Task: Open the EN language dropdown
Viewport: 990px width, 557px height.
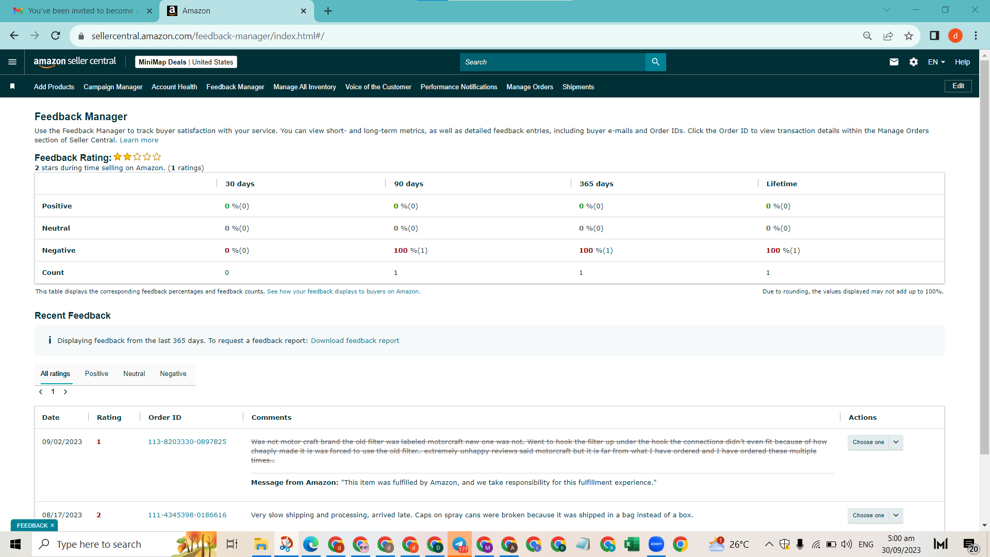Action: 936,62
